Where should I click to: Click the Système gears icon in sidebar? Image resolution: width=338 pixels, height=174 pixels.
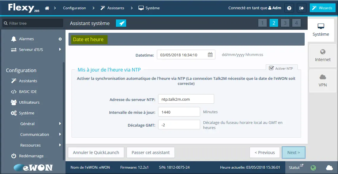(14, 113)
